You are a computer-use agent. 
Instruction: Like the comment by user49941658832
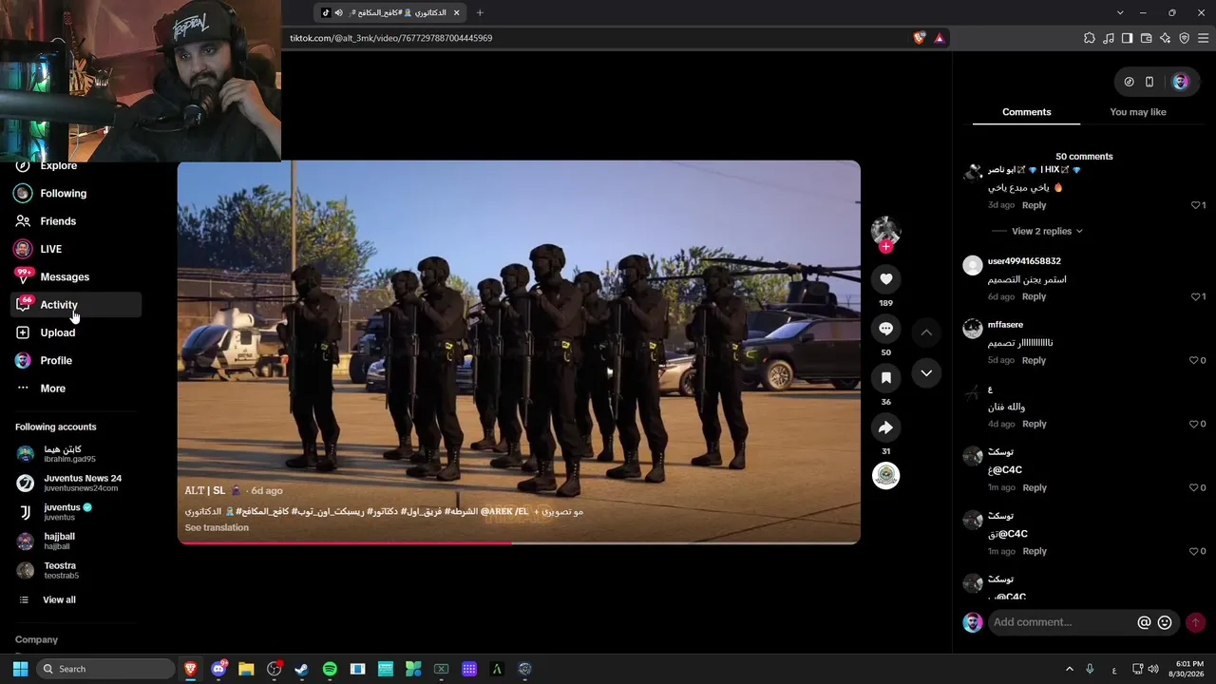pos(1195,296)
